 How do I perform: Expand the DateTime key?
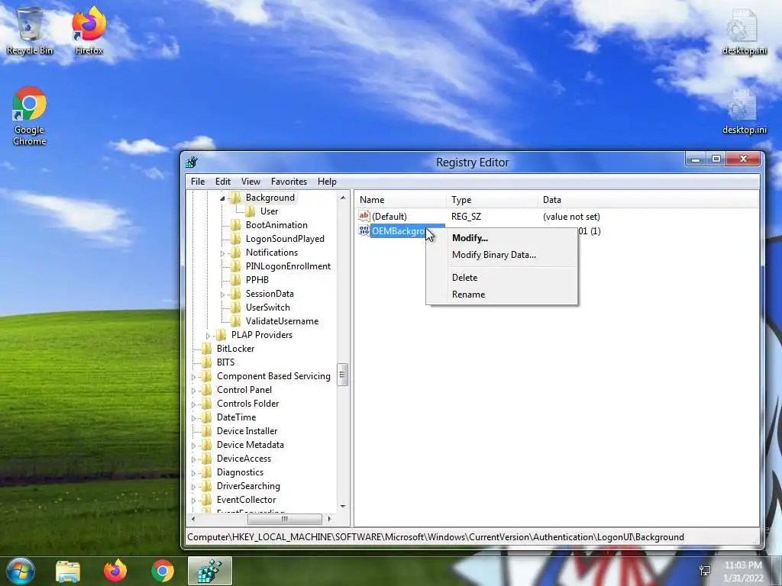(193, 418)
